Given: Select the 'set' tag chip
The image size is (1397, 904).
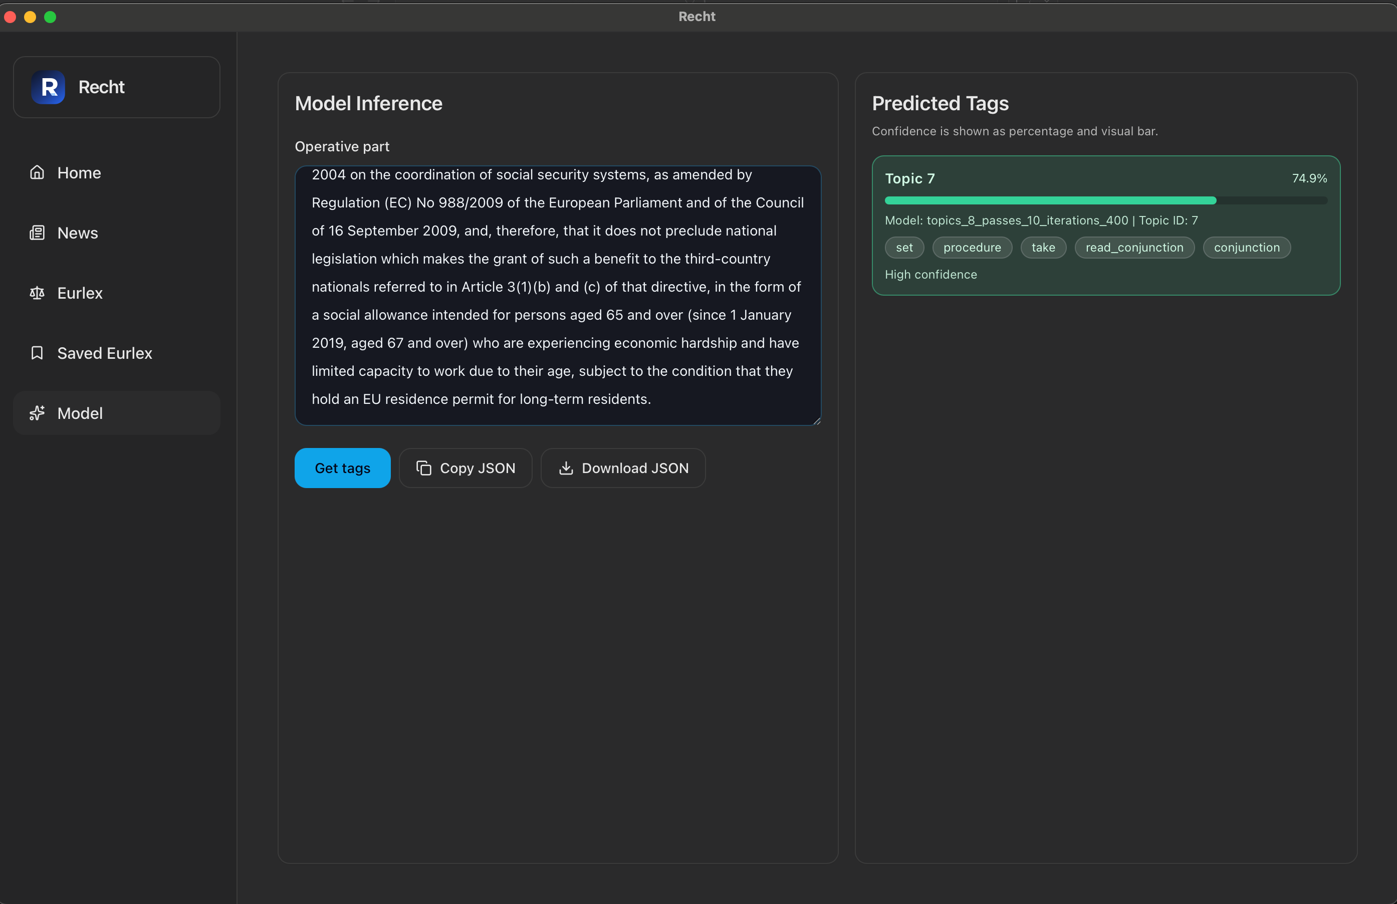Looking at the screenshot, I should pos(904,247).
